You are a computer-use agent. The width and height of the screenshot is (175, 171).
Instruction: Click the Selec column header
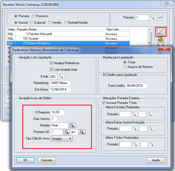click(11, 29)
